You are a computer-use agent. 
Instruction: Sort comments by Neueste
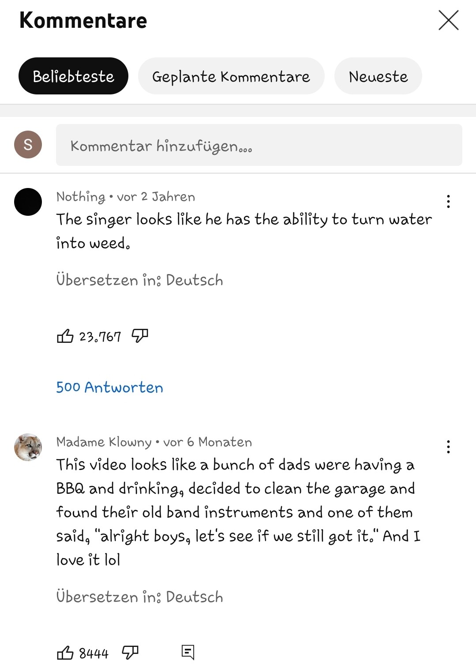[x=378, y=76]
